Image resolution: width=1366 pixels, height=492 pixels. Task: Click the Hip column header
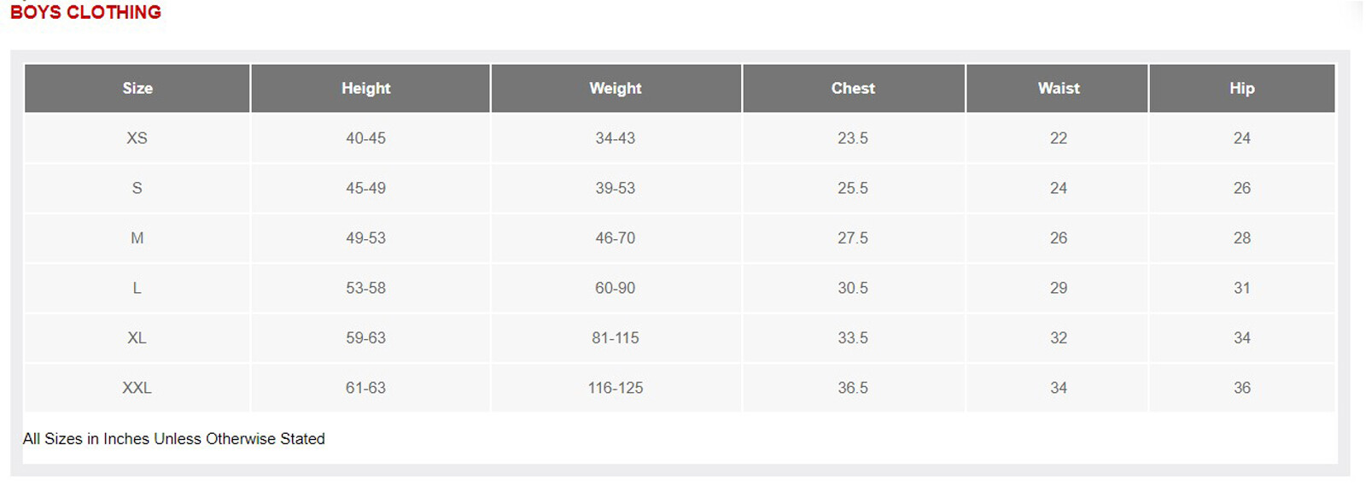click(1241, 88)
